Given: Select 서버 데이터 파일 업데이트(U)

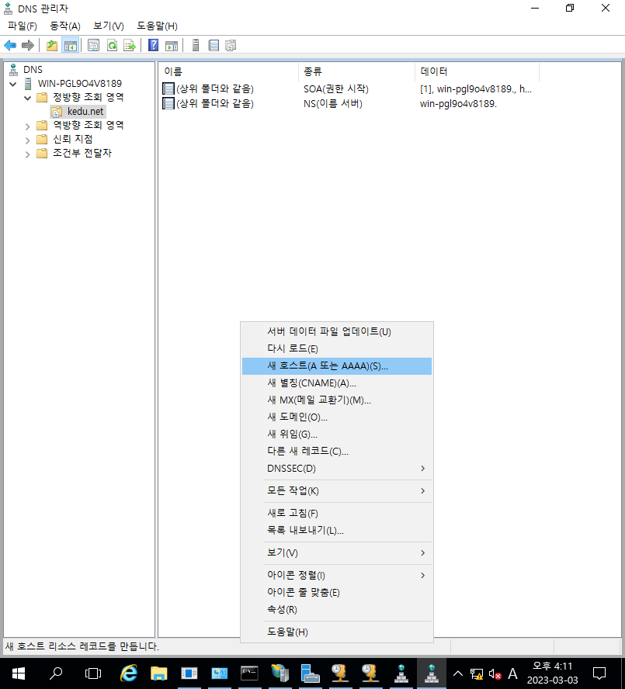Looking at the screenshot, I should coord(336,332).
